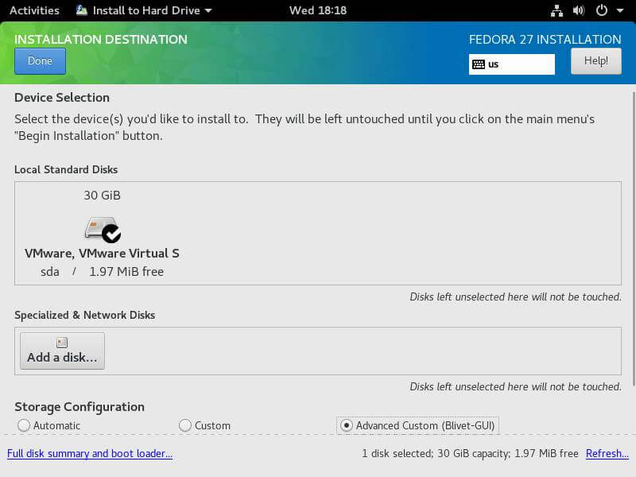Click the Specialized & Network Disks heading

pos(85,315)
